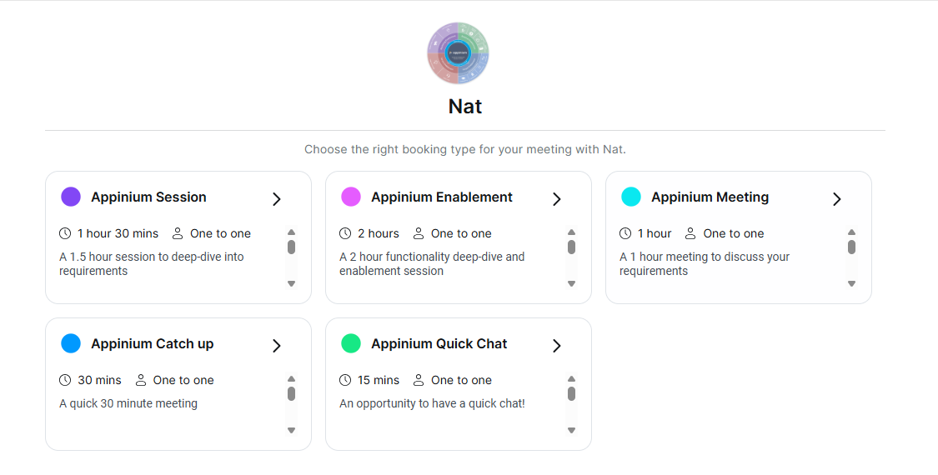
Task: Click scroll up arrow in Appinium Enablement card
Action: click(x=571, y=232)
